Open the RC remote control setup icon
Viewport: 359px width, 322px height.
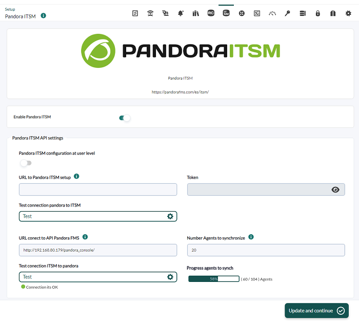(x=211, y=13)
